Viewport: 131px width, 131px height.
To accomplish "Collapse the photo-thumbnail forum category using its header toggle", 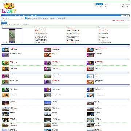I will (x=128, y=99).
